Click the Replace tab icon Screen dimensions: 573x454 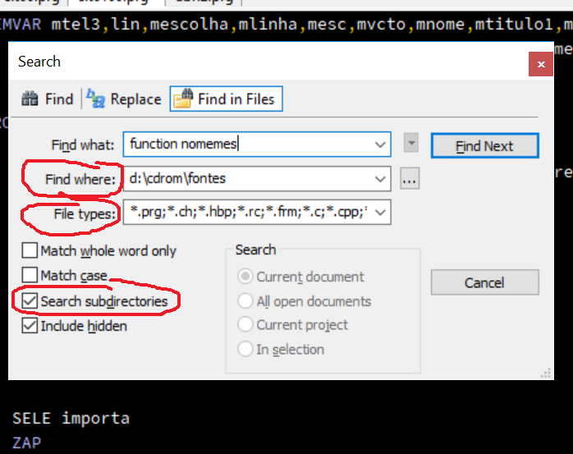click(96, 99)
